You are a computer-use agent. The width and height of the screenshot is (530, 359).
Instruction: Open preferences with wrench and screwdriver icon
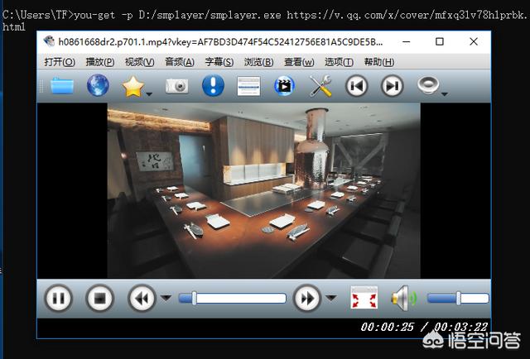point(320,86)
